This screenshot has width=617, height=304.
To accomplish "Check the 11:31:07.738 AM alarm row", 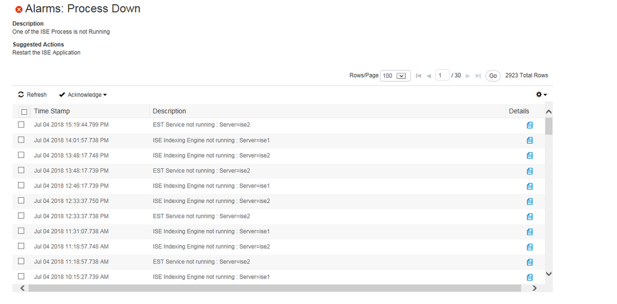I will pos(21,231).
